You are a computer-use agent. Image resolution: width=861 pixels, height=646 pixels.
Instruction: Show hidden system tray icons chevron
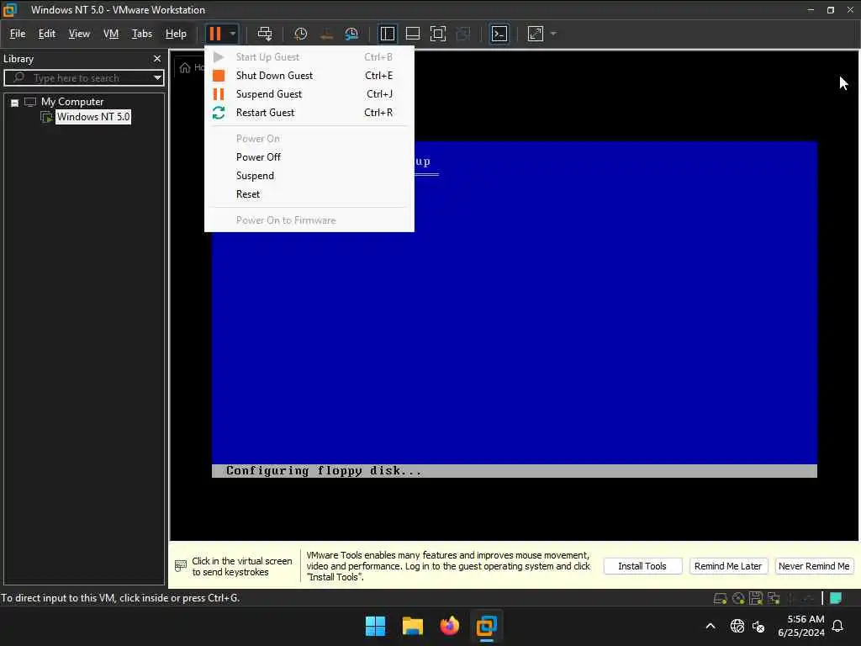coord(710,626)
